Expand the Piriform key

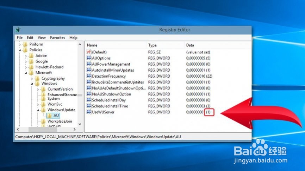[x=20, y=45]
